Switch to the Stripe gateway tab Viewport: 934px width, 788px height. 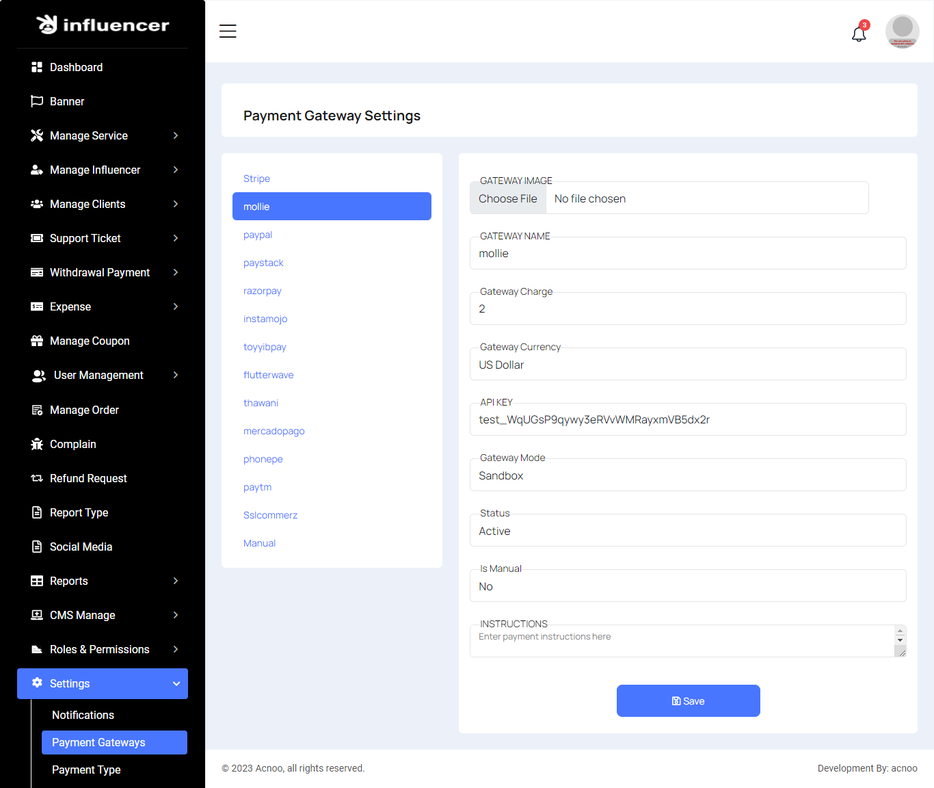pos(256,179)
